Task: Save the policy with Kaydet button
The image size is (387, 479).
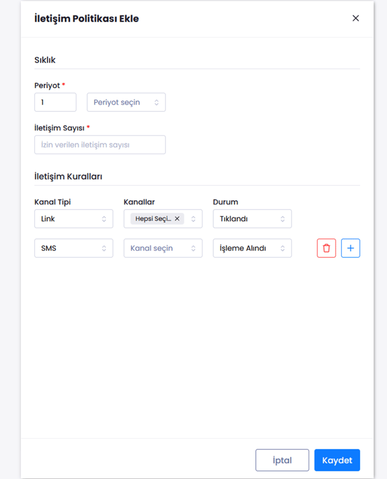Action: [337, 460]
